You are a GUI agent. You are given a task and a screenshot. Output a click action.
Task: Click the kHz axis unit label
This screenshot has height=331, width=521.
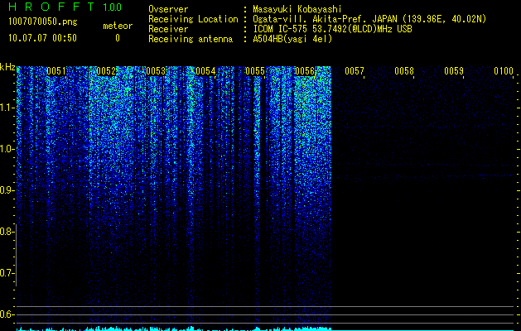pyautogui.click(x=7, y=67)
